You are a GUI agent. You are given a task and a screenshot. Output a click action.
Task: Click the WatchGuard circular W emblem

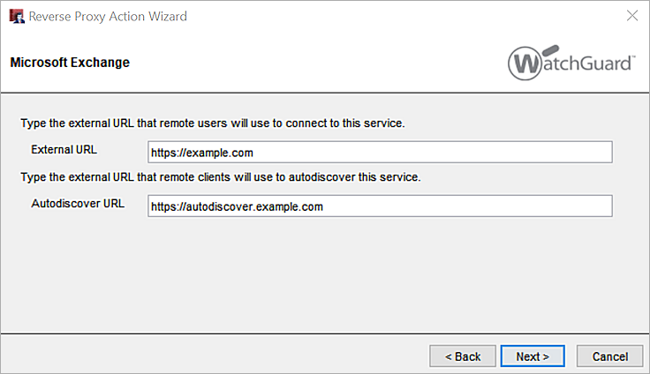tap(526, 64)
